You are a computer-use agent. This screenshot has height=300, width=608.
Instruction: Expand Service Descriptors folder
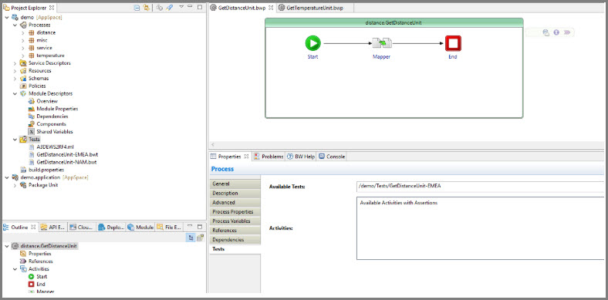pos(15,62)
